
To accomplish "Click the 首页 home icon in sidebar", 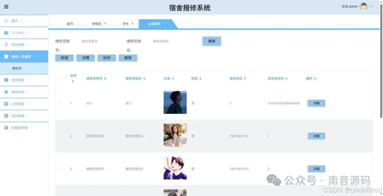I will click(6, 21).
